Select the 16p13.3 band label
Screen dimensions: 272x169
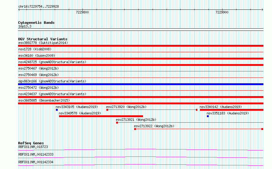click(x=25, y=26)
